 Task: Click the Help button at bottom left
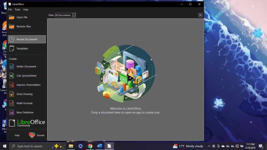point(17,135)
